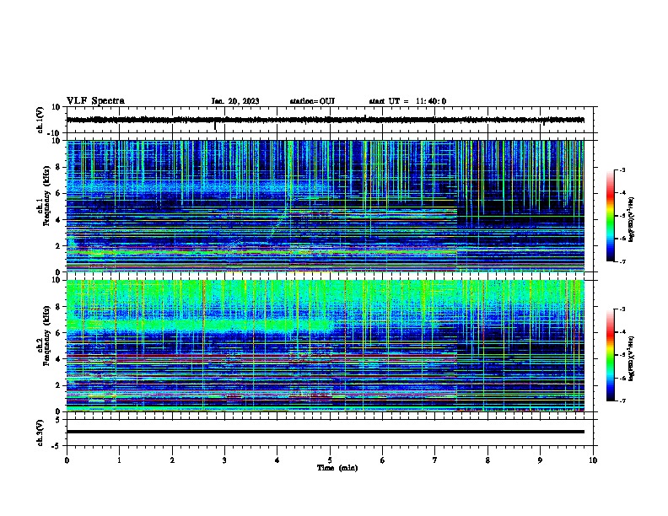The width and height of the screenshot is (668, 516).
Task: Click time axis tick label "4"
Action: (x=277, y=460)
